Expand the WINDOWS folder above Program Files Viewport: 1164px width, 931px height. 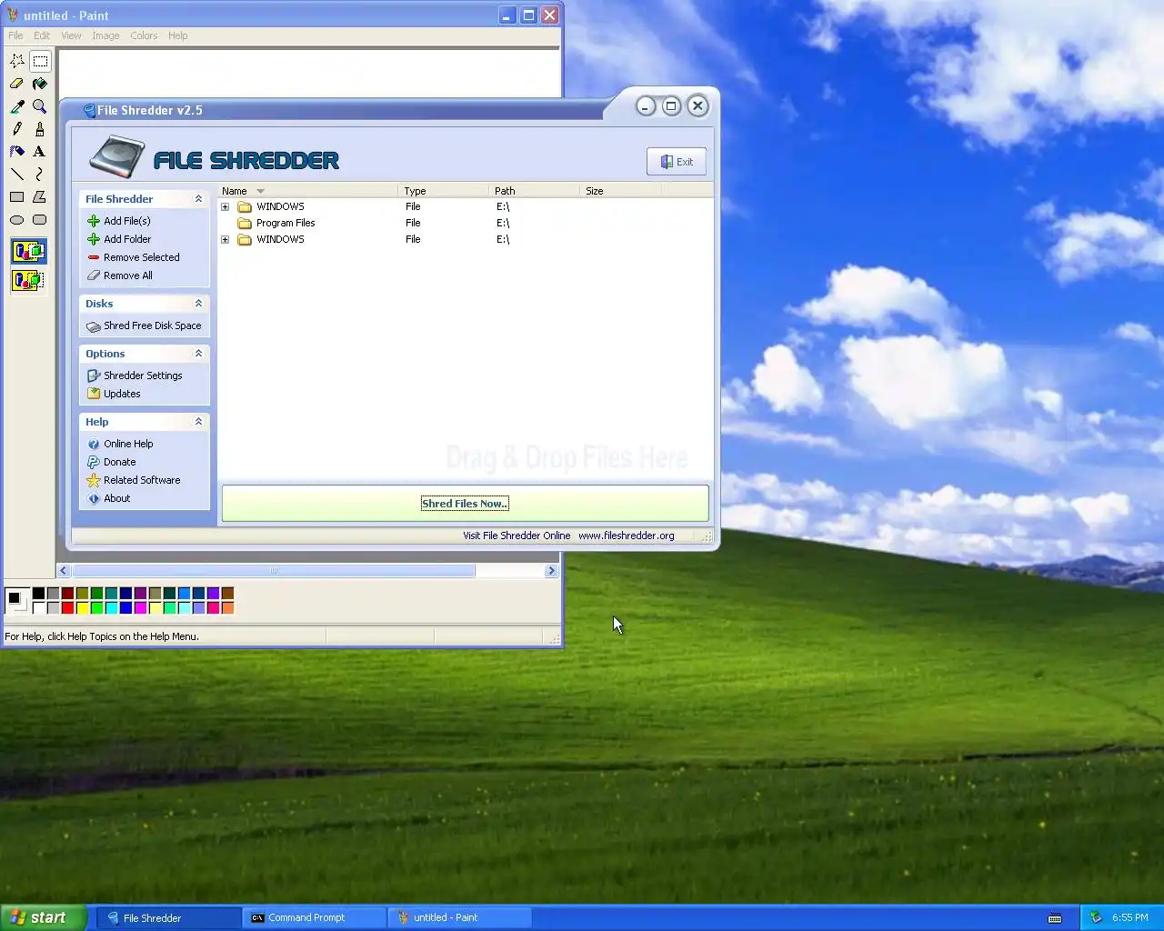click(226, 206)
